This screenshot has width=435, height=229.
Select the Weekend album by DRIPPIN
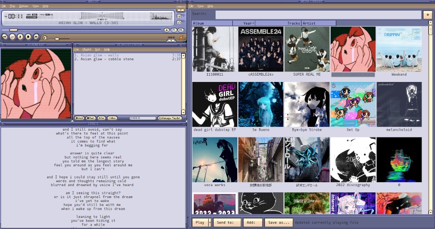pyautogui.click(x=399, y=49)
